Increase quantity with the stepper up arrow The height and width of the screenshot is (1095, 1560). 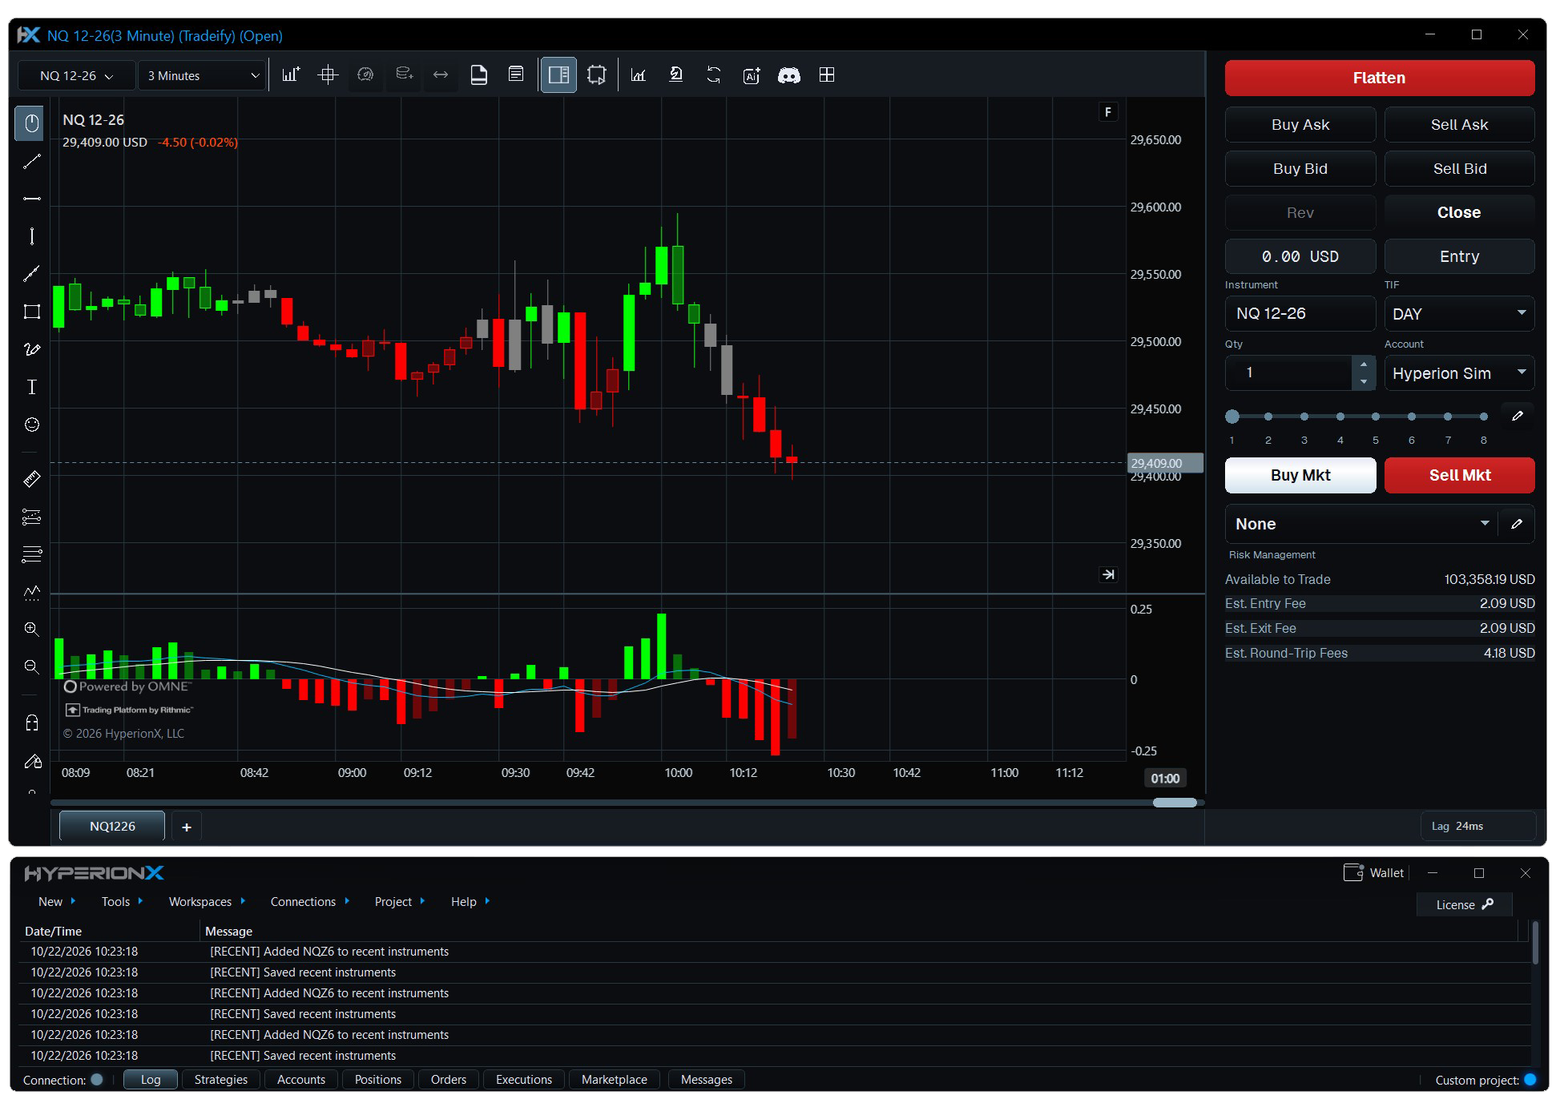pos(1364,364)
